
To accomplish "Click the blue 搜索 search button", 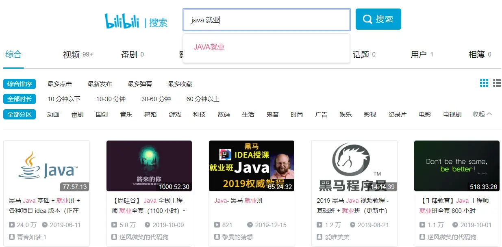I will coord(378,19).
